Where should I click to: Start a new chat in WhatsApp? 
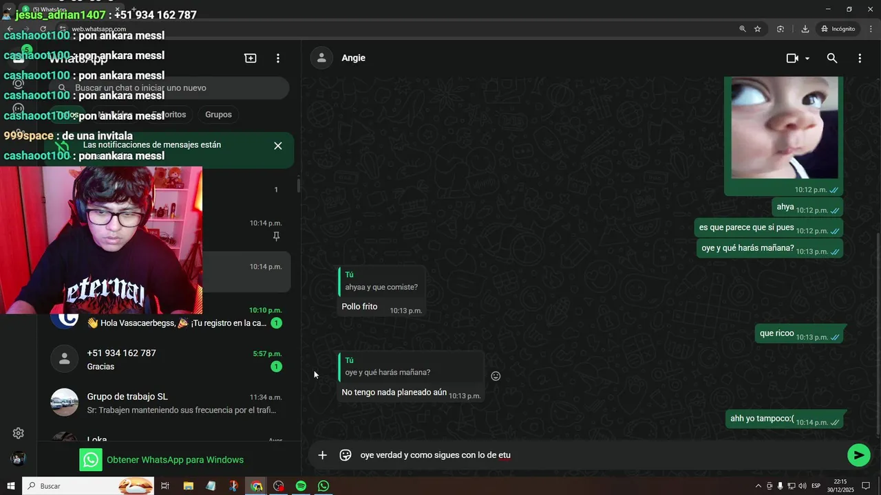pyautogui.click(x=251, y=58)
